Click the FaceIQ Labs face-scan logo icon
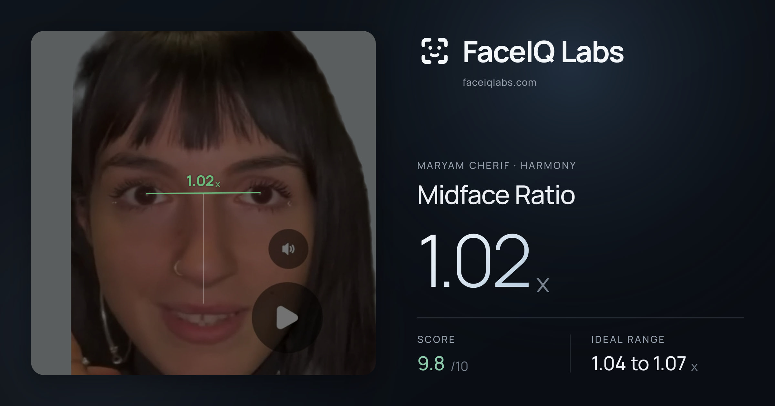Viewport: 775px width, 406px height. pyautogui.click(x=435, y=51)
